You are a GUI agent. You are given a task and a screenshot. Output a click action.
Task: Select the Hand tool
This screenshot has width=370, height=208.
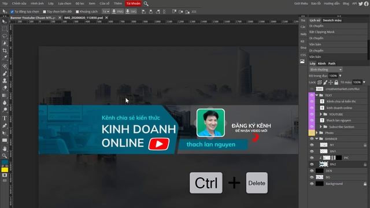coord(5,148)
